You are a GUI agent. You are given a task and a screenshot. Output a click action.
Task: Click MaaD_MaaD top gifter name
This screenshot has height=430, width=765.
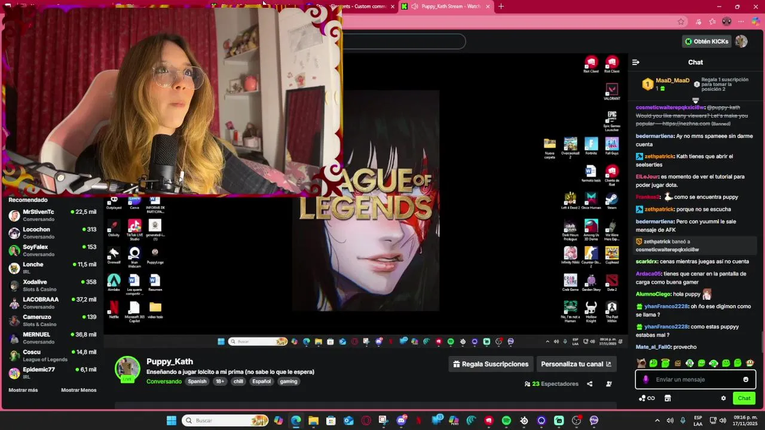click(672, 81)
